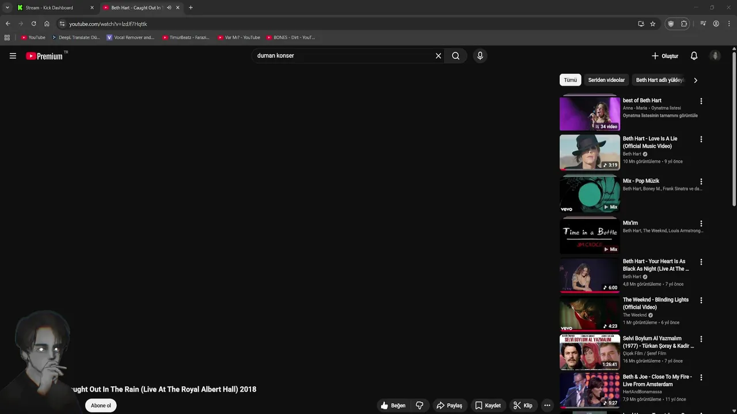Open best of Beth Hart playlist thumbnail

590,113
